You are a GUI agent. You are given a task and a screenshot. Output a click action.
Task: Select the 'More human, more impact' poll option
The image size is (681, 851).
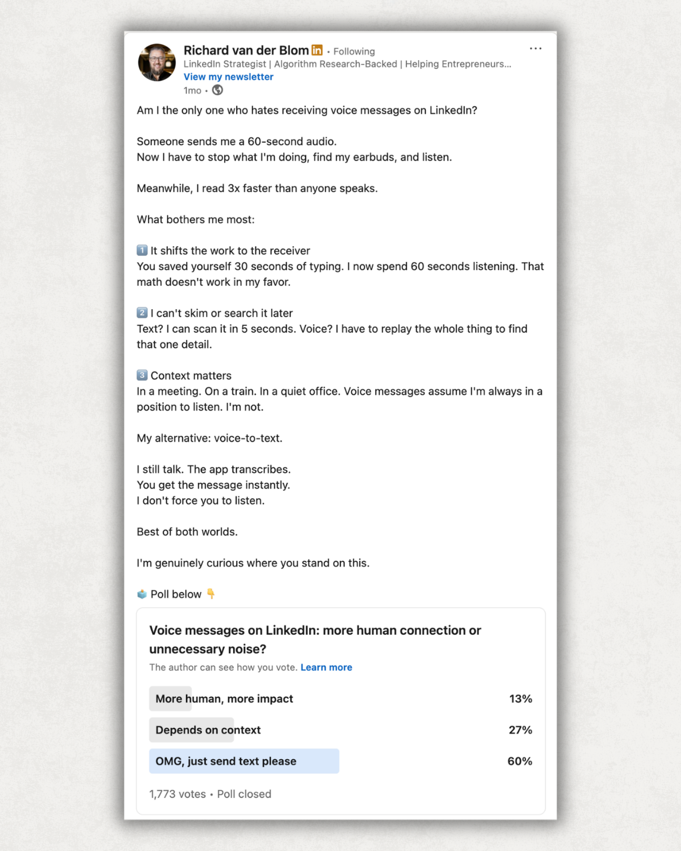223,698
